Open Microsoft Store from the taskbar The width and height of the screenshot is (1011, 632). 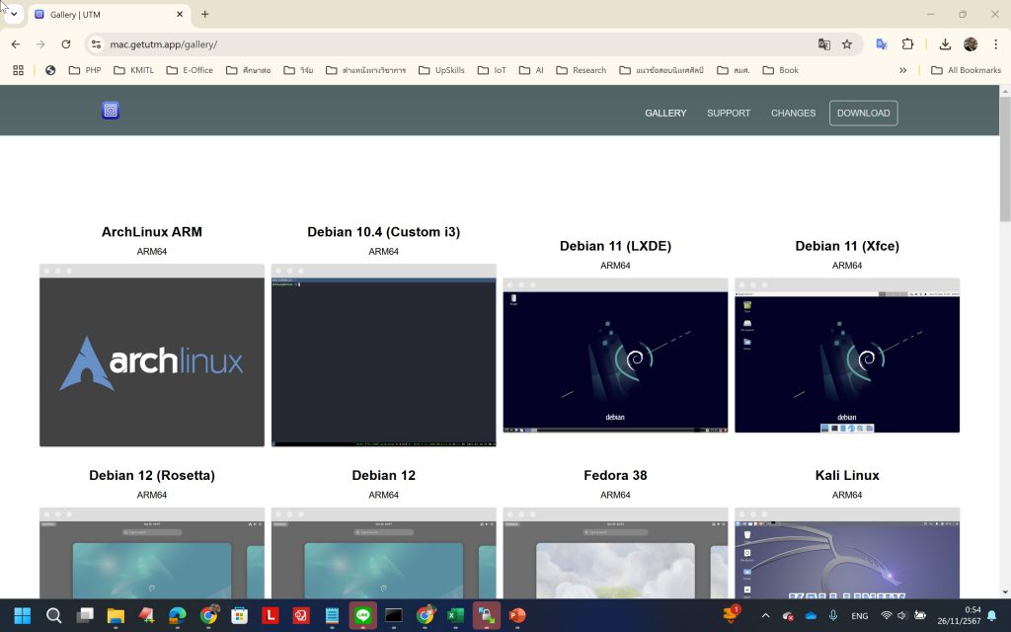(239, 615)
